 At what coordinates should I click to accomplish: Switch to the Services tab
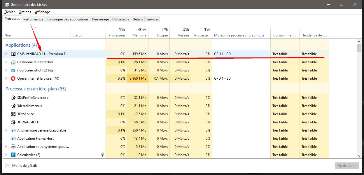pyautogui.click(x=153, y=19)
